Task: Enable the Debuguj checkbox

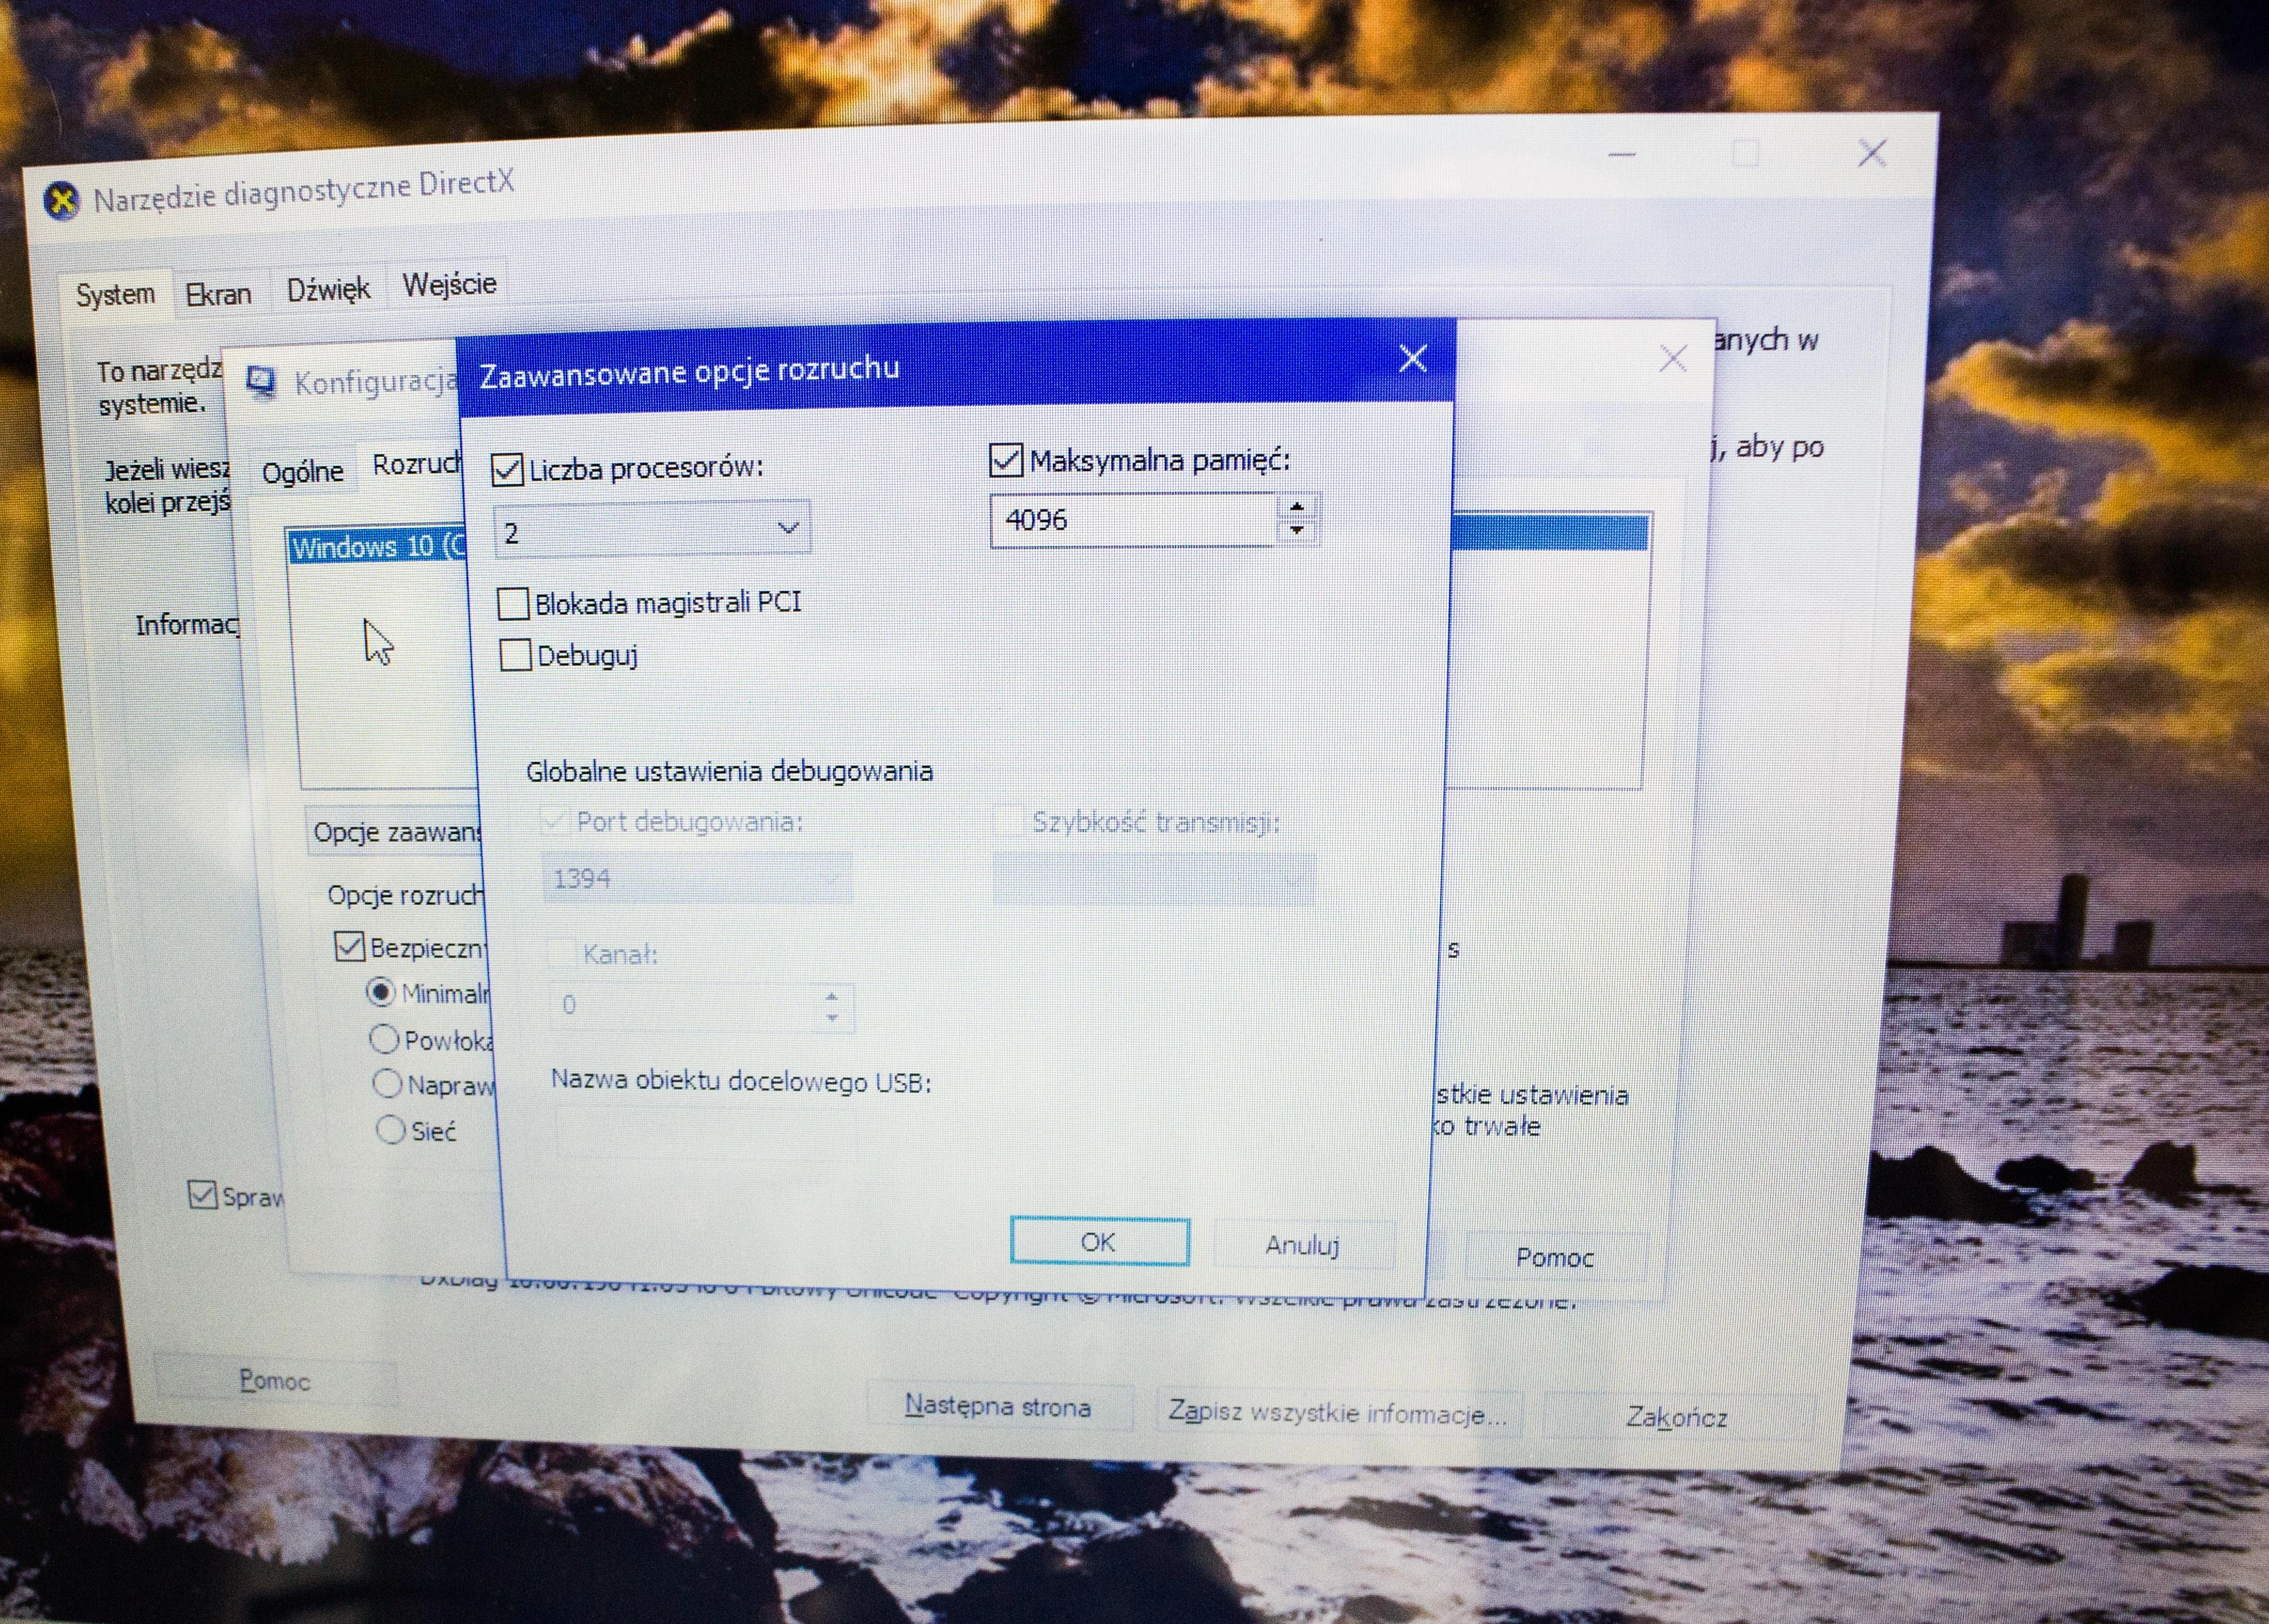Action: 515,656
